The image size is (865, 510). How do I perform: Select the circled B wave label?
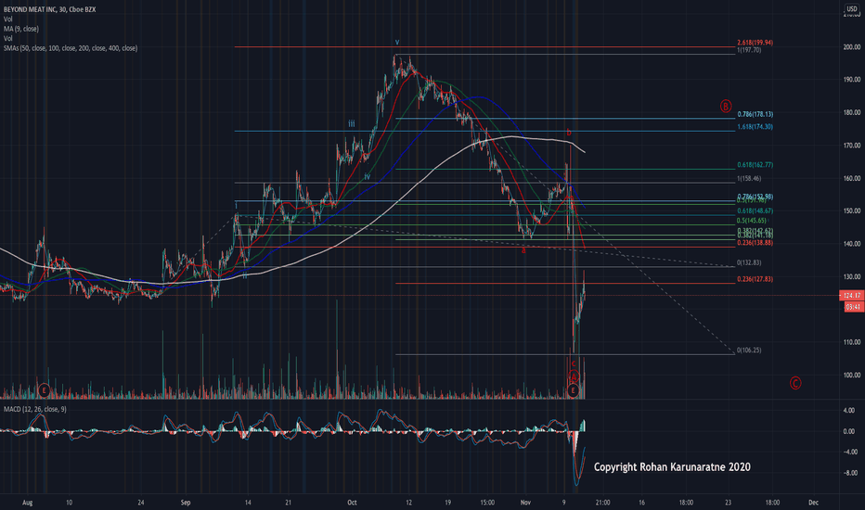click(x=726, y=106)
